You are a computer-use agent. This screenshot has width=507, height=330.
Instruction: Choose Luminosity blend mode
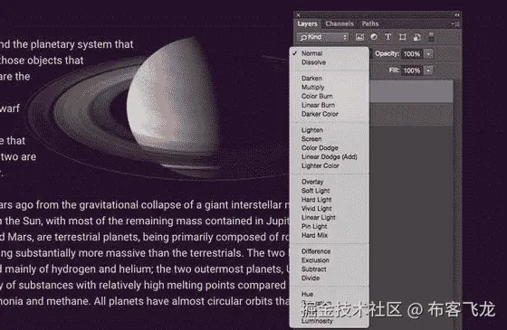[x=330, y=321]
